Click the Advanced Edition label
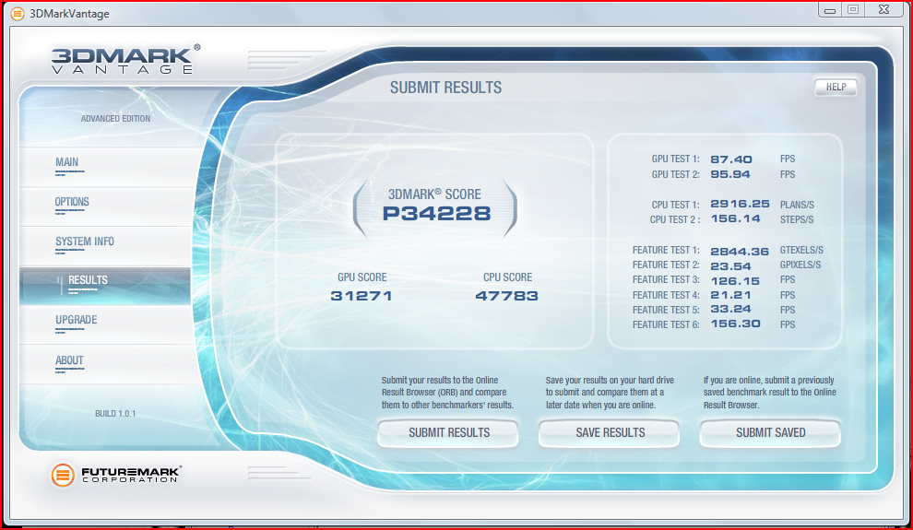The image size is (913, 530). (115, 119)
